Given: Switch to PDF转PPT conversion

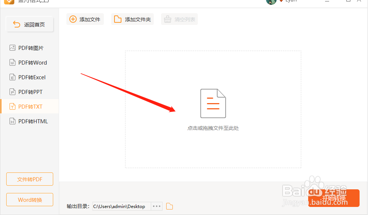Looking at the screenshot, I should 30,92.
